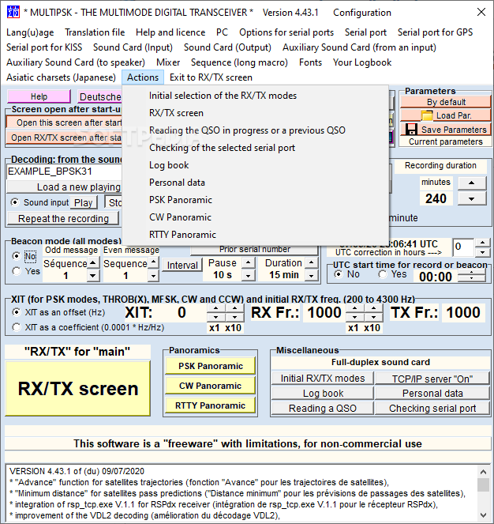Choose XIT as a coefficient option

tap(16, 327)
